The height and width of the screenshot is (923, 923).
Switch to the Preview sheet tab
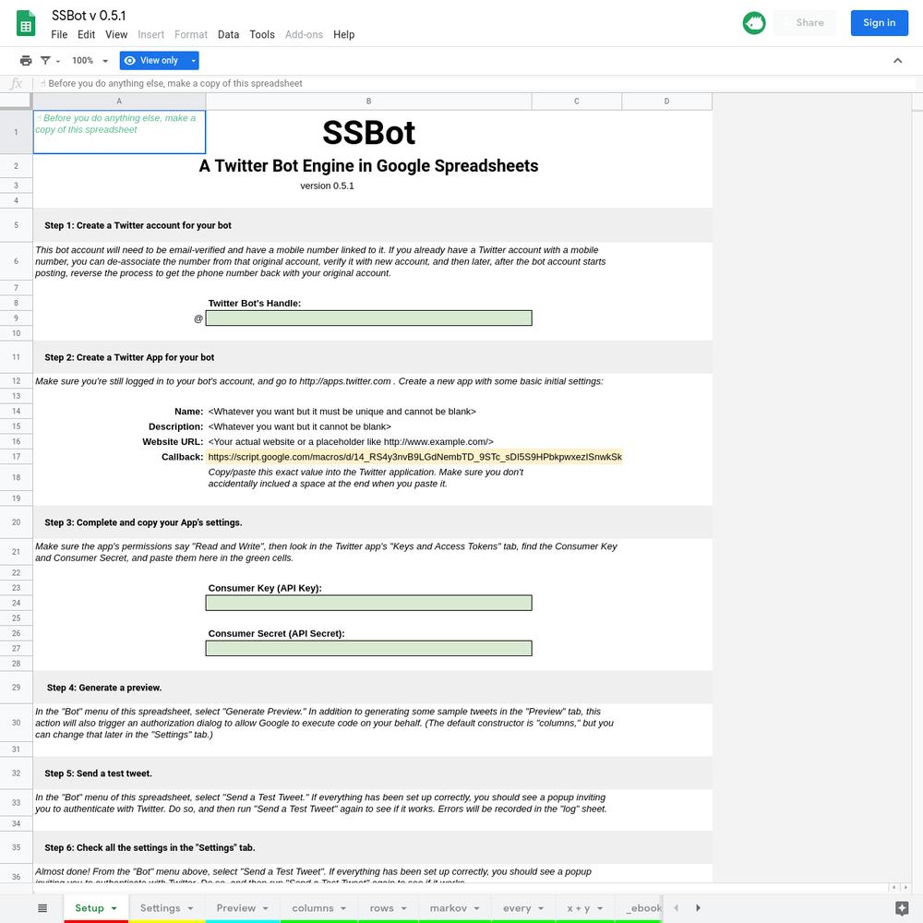click(236, 907)
